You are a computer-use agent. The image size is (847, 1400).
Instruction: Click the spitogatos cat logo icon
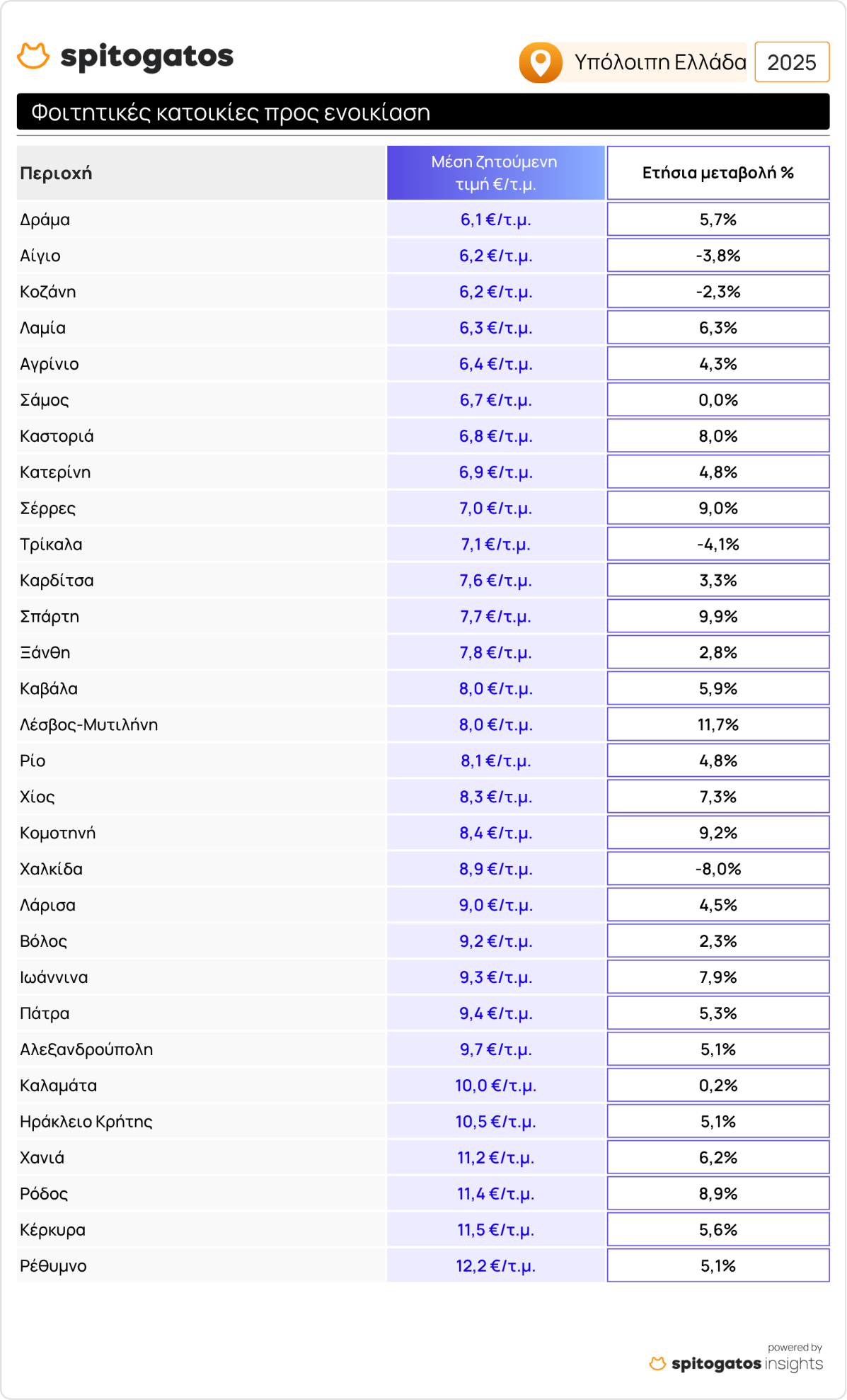click(33, 56)
